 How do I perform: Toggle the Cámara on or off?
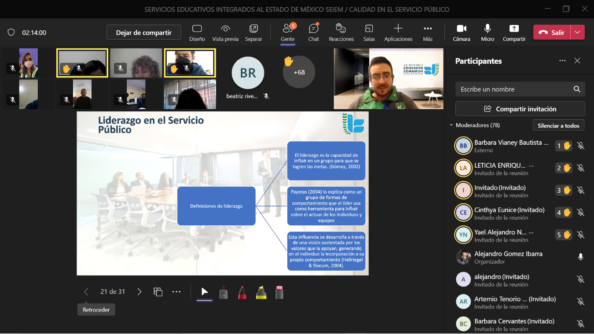coord(461,32)
